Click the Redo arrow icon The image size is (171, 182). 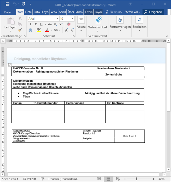point(23,4)
